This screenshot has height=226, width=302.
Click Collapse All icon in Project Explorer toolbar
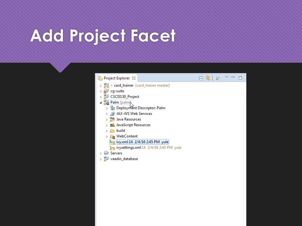pyautogui.click(x=201, y=78)
